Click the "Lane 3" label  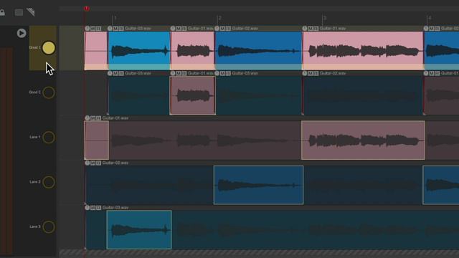pyautogui.click(x=35, y=226)
